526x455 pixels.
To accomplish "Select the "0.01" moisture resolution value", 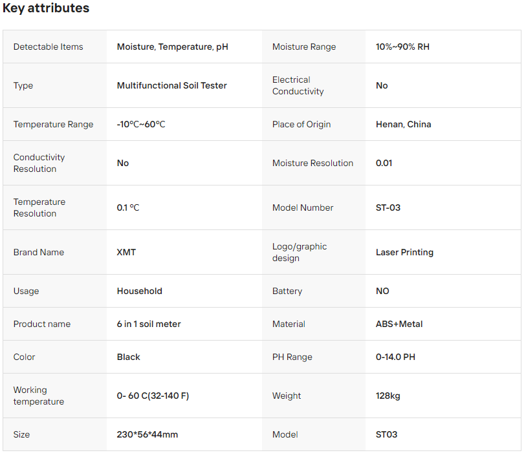I will pos(384,163).
